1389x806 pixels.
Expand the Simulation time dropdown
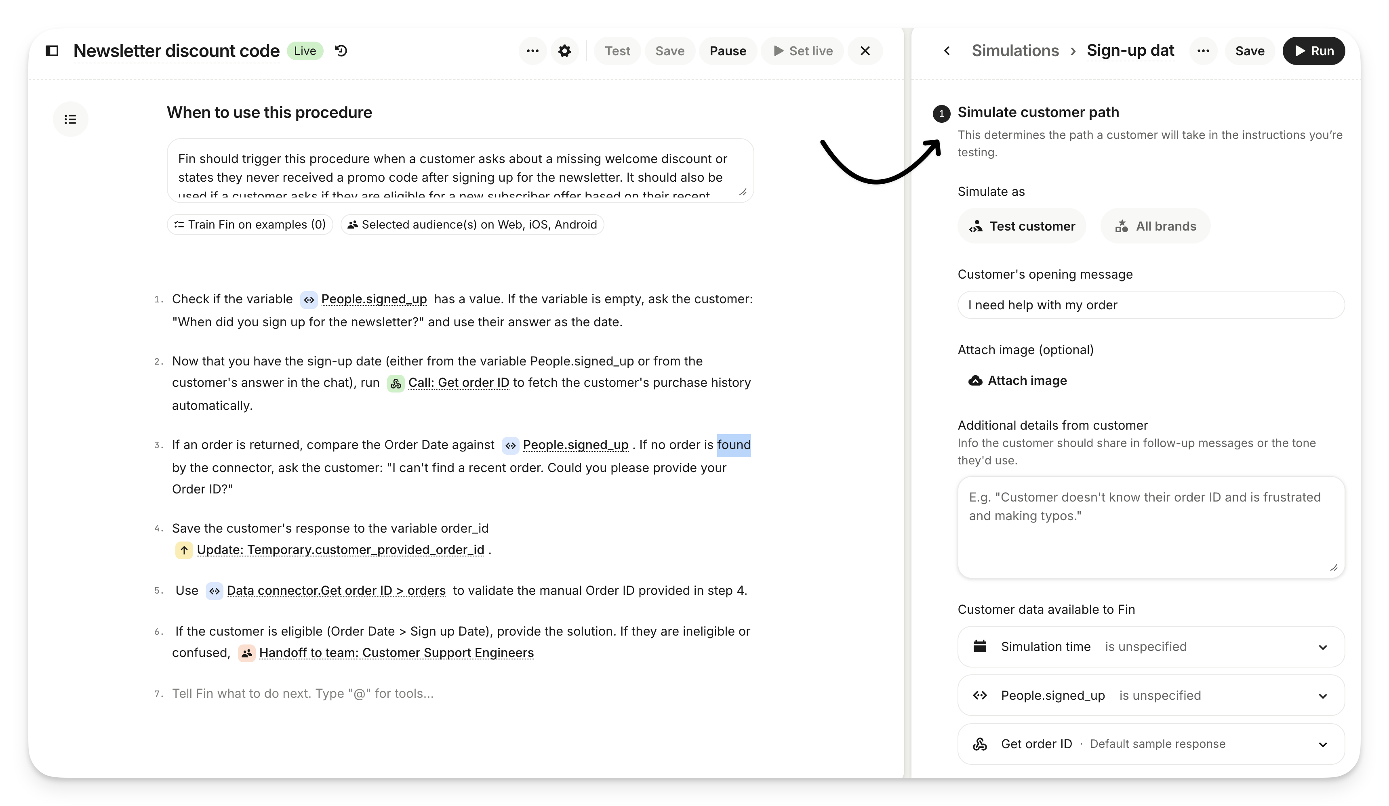pyautogui.click(x=1322, y=647)
